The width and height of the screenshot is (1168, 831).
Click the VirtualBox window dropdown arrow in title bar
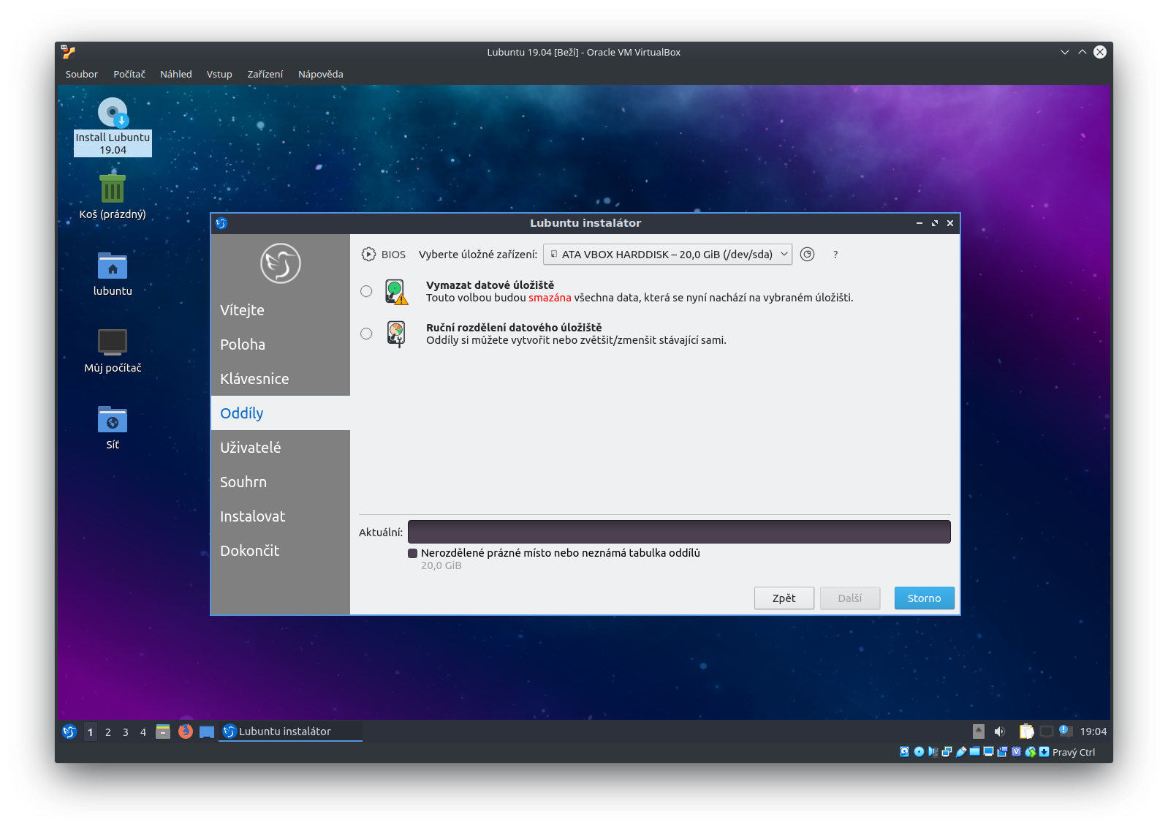(x=1065, y=52)
